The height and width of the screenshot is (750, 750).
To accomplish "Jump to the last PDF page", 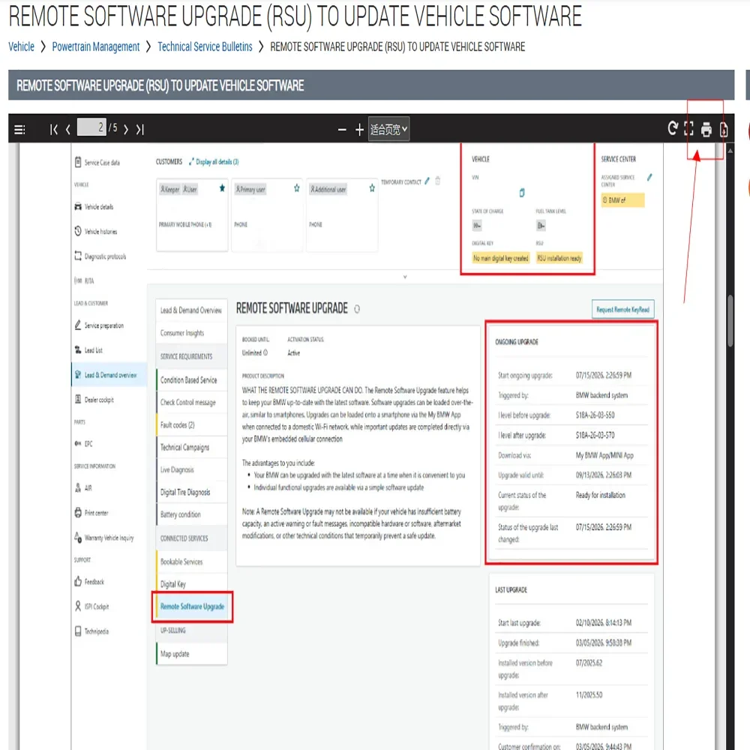I will [139, 129].
